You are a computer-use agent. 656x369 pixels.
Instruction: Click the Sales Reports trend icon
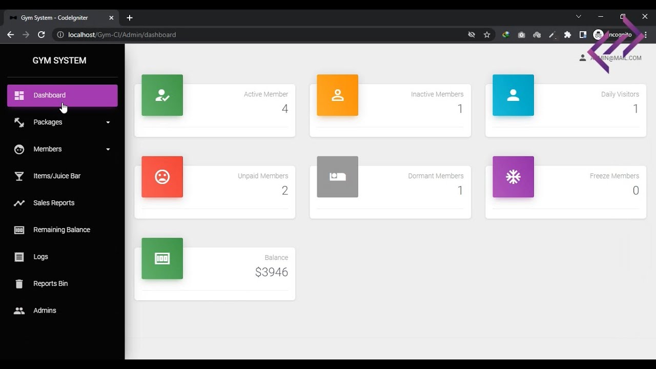point(19,203)
